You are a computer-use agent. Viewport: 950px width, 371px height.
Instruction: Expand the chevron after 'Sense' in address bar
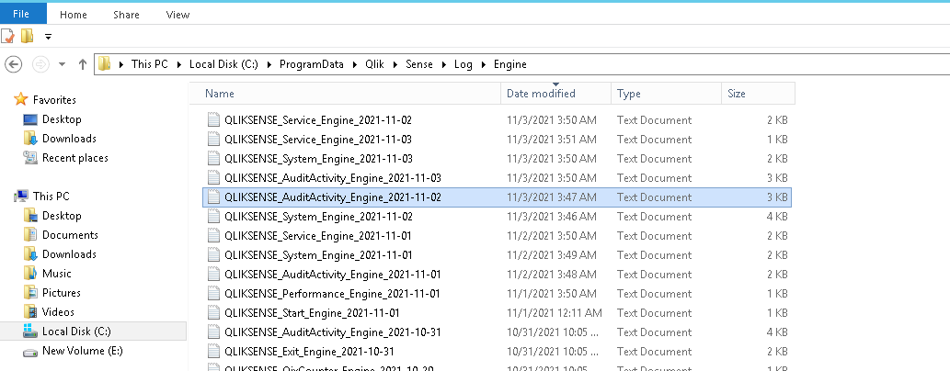(x=443, y=64)
